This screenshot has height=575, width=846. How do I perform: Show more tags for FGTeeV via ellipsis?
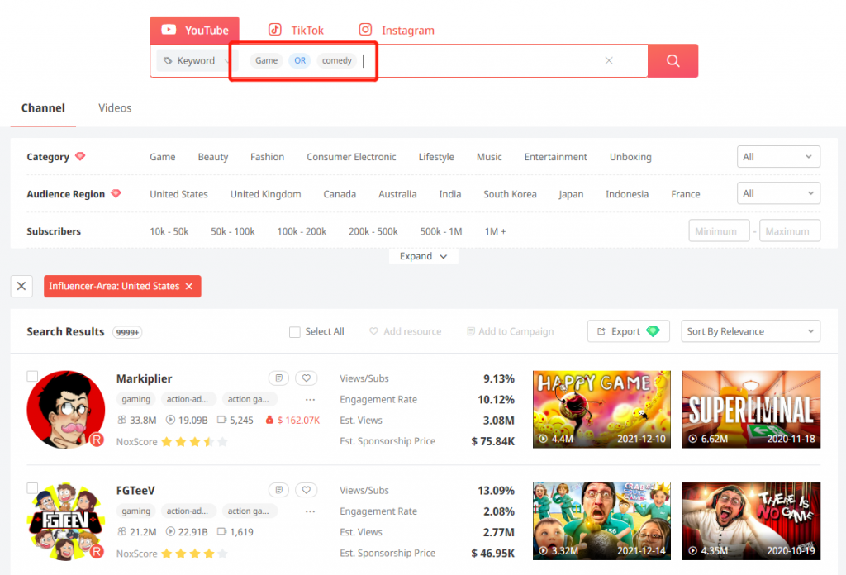[x=310, y=511]
